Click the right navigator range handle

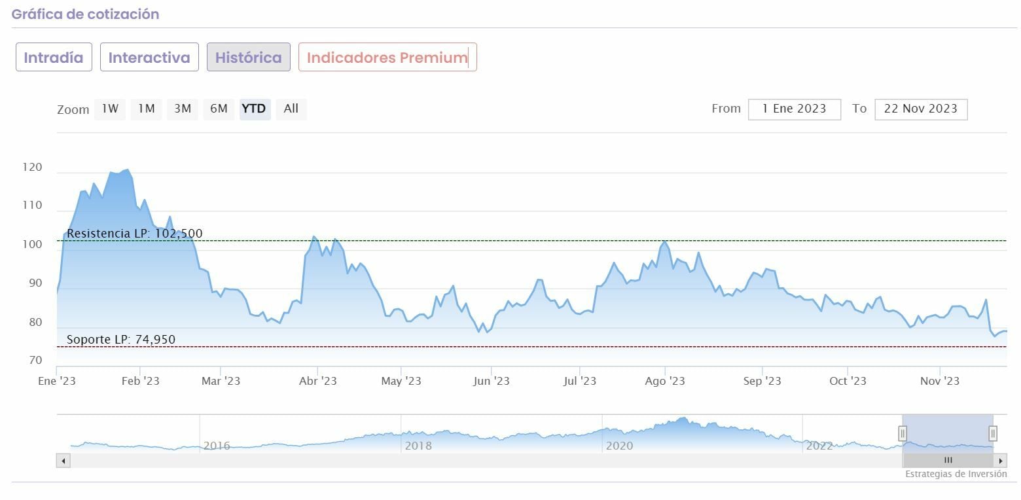click(x=993, y=433)
